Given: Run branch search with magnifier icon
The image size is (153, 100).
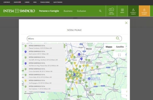Looking at the screenshot, I should click(x=118, y=38).
